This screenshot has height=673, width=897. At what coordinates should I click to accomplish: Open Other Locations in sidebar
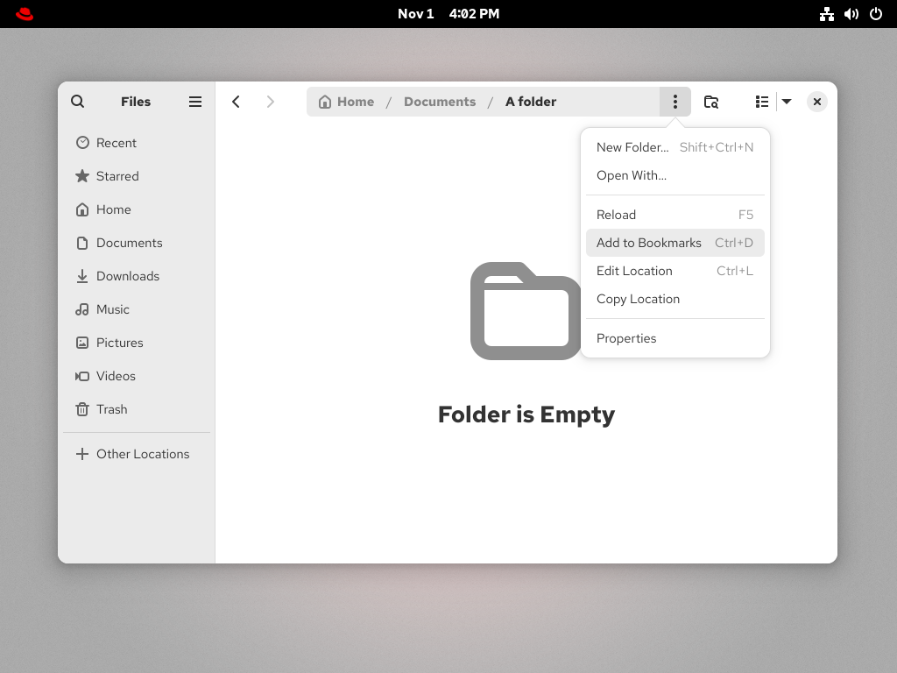(x=142, y=454)
